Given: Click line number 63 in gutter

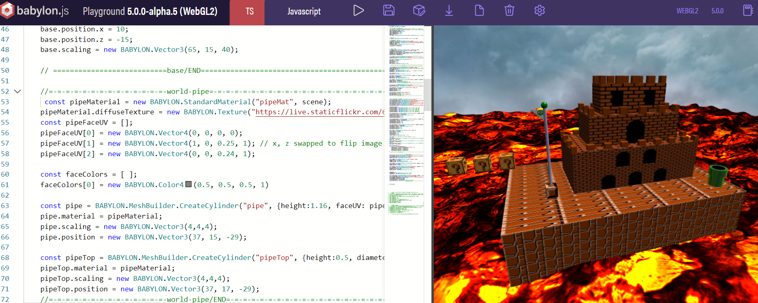Looking at the screenshot, I should (5, 206).
